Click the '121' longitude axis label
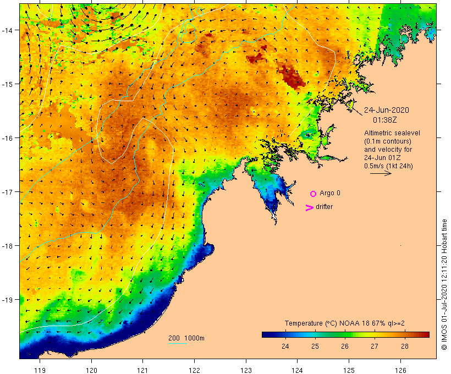451x374 pixels. pos(142,370)
